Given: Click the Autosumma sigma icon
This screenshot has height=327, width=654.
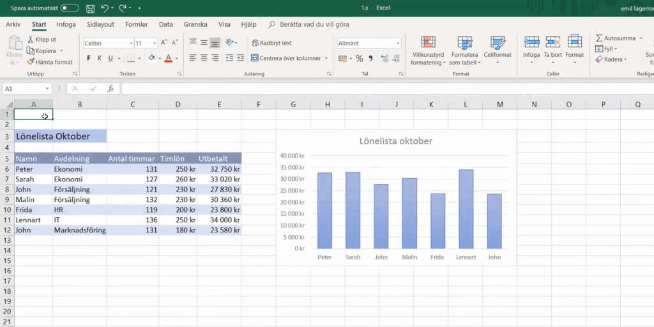Looking at the screenshot, I should point(599,38).
